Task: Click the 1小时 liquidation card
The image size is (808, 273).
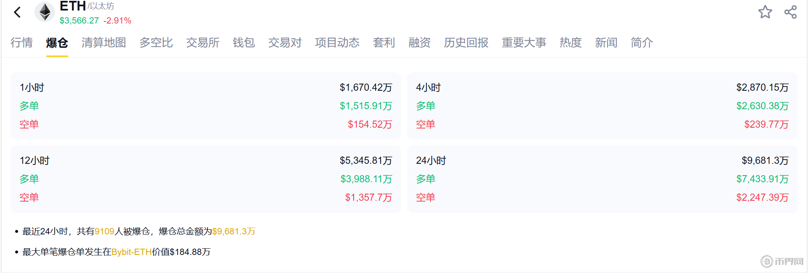Action: click(205, 106)
